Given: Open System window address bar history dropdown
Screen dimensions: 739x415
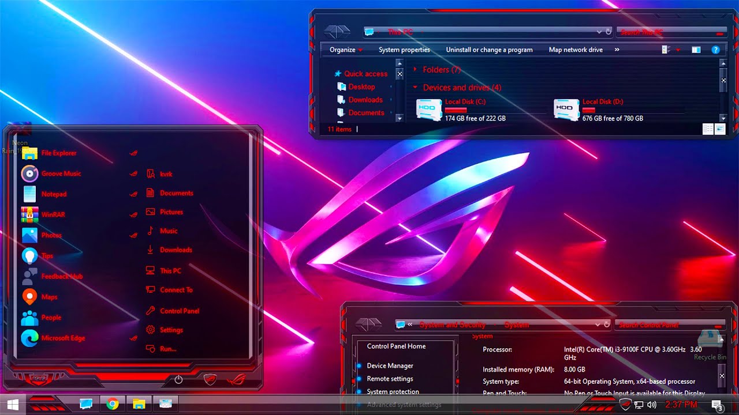Looking at the screenshot, I should click(x=598, y=325).
